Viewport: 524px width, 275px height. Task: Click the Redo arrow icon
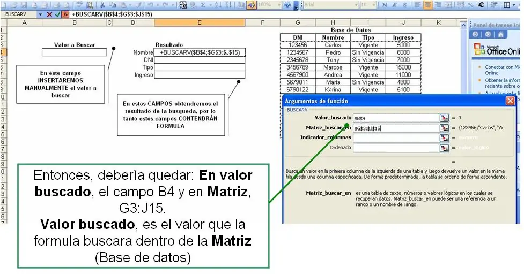(165, 5)
